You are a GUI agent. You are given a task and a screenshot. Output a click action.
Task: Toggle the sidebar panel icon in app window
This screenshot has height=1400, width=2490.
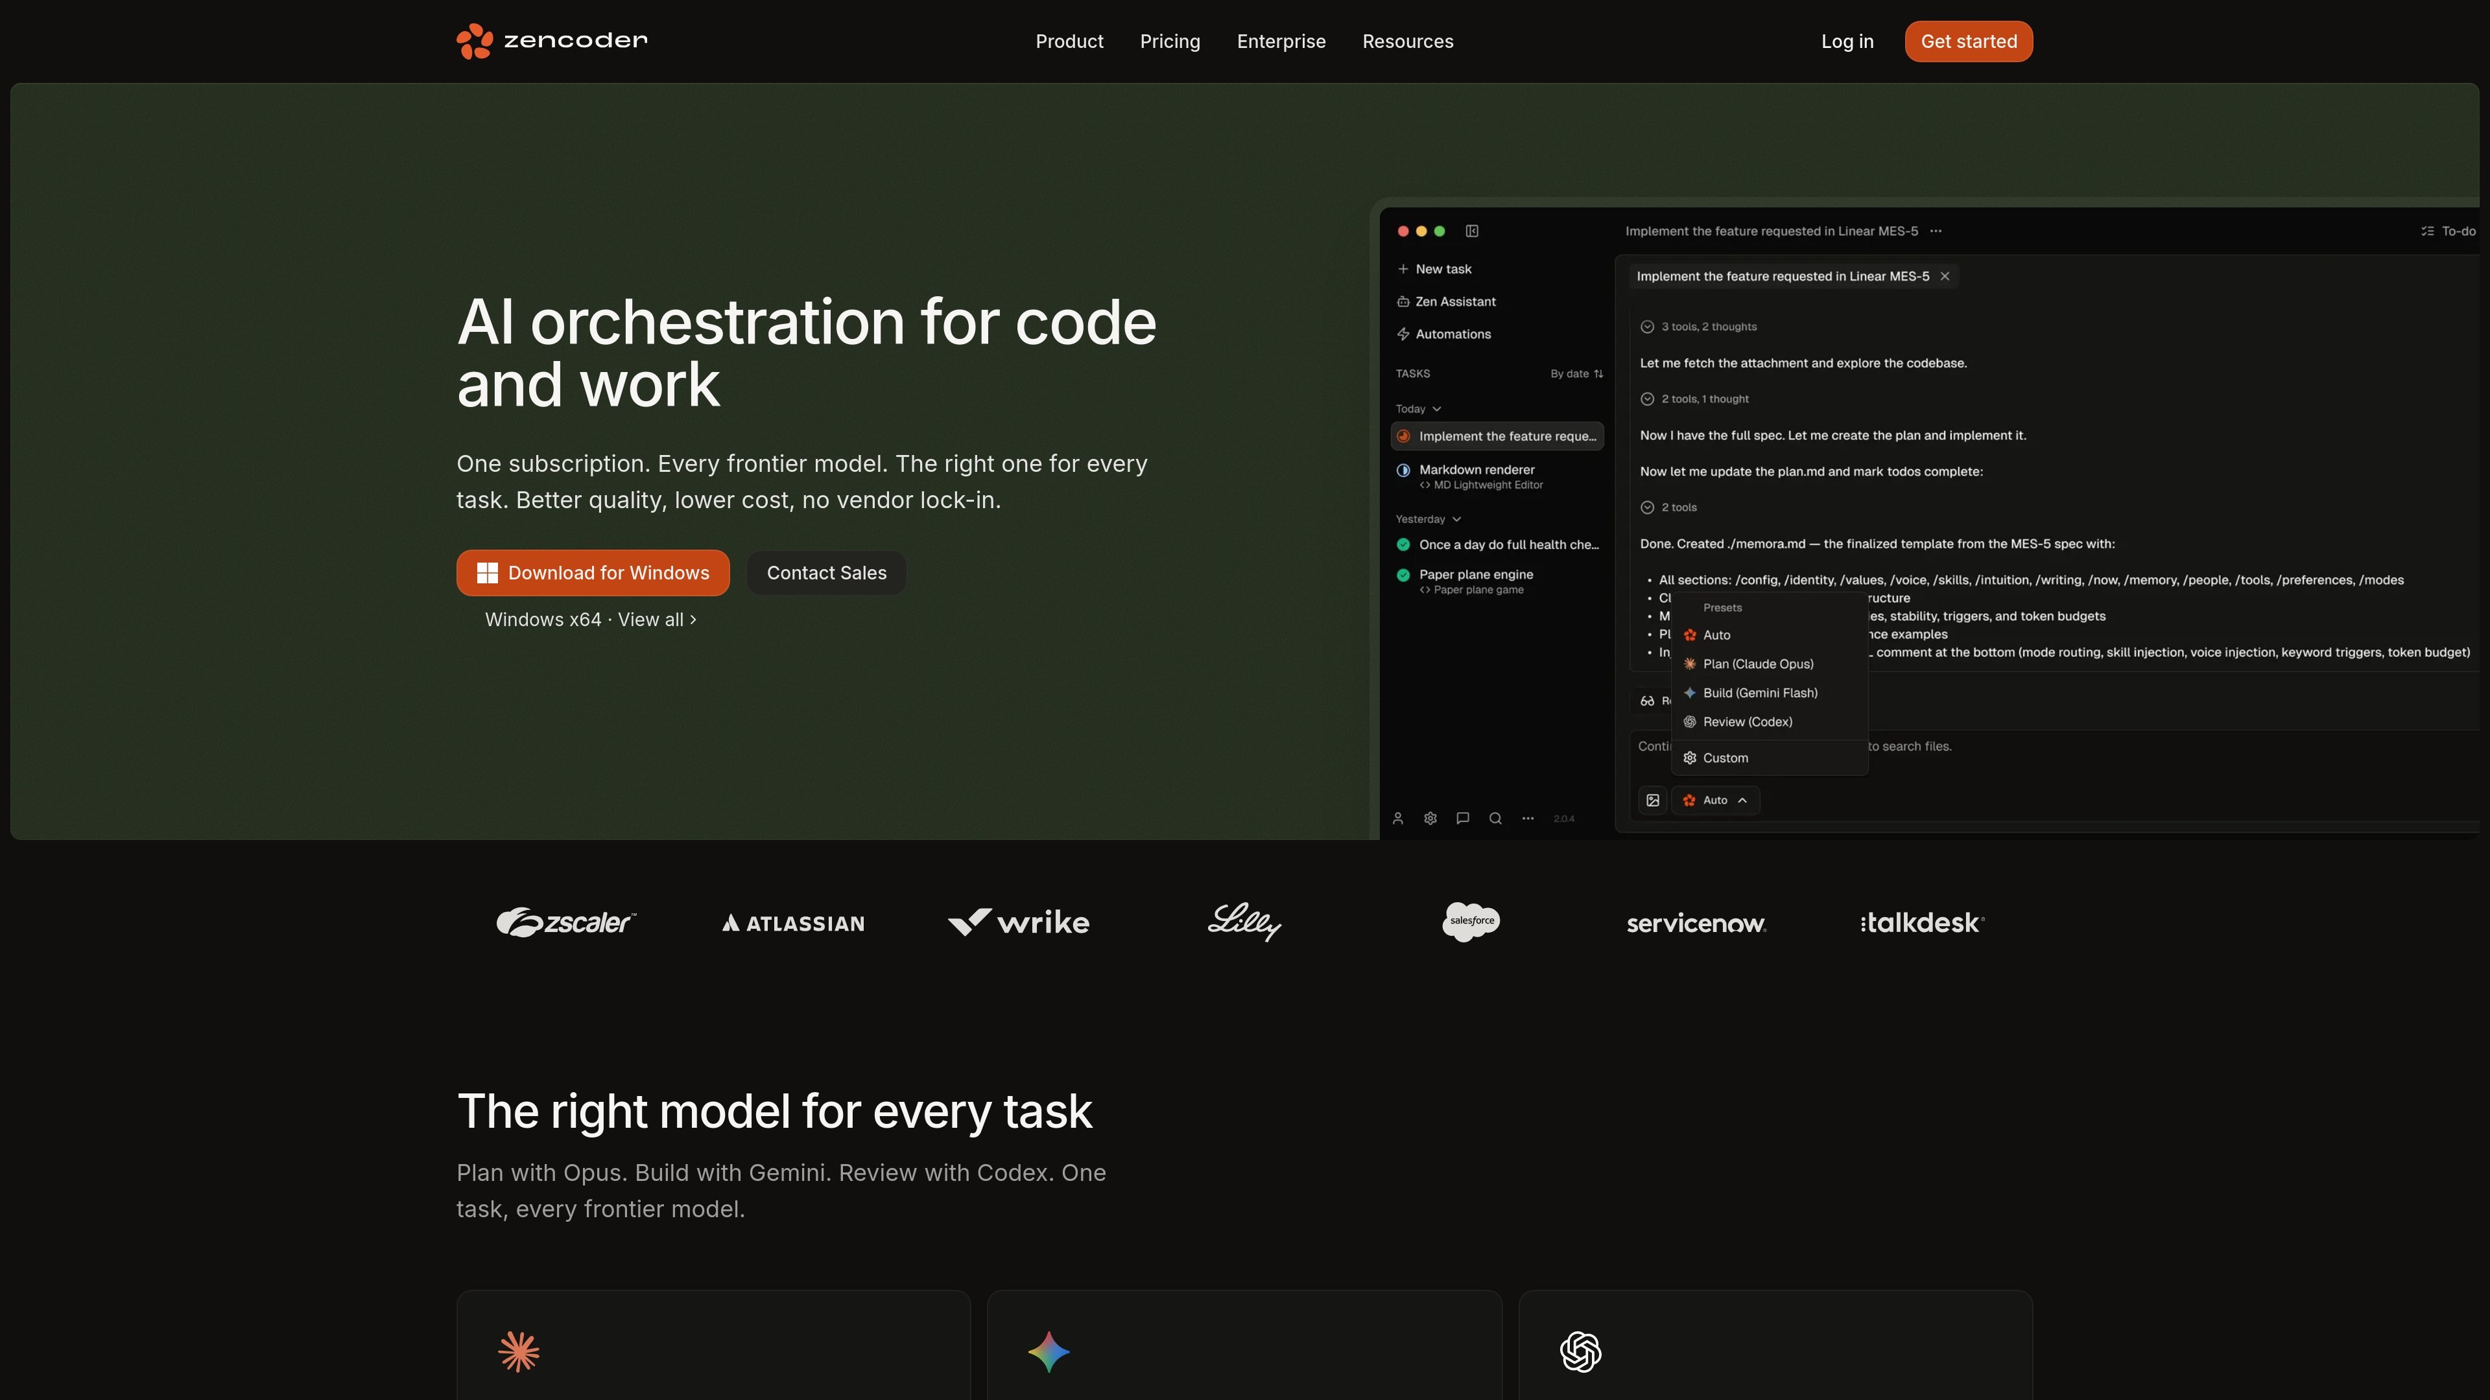[x=1472, y=231]
